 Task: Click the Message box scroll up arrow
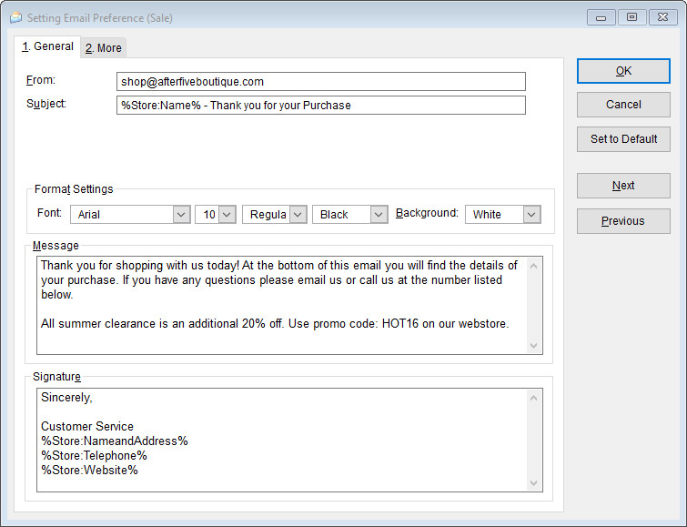tap(533, 266)
